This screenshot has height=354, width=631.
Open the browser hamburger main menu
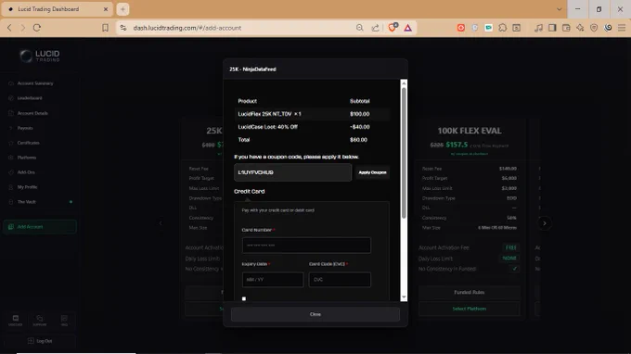622,28
